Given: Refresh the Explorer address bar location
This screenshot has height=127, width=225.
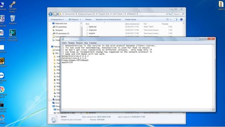Looking at the screenshot, I should tap(170, 14).
